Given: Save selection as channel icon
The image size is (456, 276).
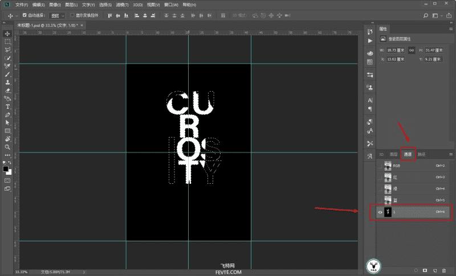Looking at the screenshot, I should (x=425, y=270).
